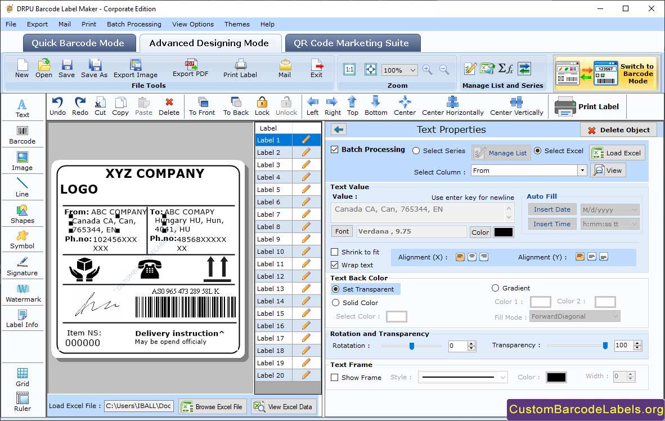Click the Load Excel button
Screen dimensions: 665x421
coord(617,153)
